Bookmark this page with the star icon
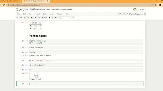Image resolution: width=163 pixels, height=91 pixels. point(156,5)
